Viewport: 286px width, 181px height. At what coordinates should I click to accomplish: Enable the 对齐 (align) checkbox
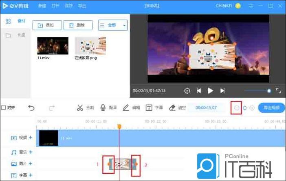click(4, 108)
